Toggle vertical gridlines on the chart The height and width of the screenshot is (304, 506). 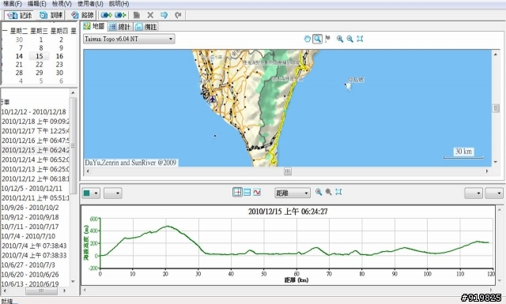[x=237, y=193]
